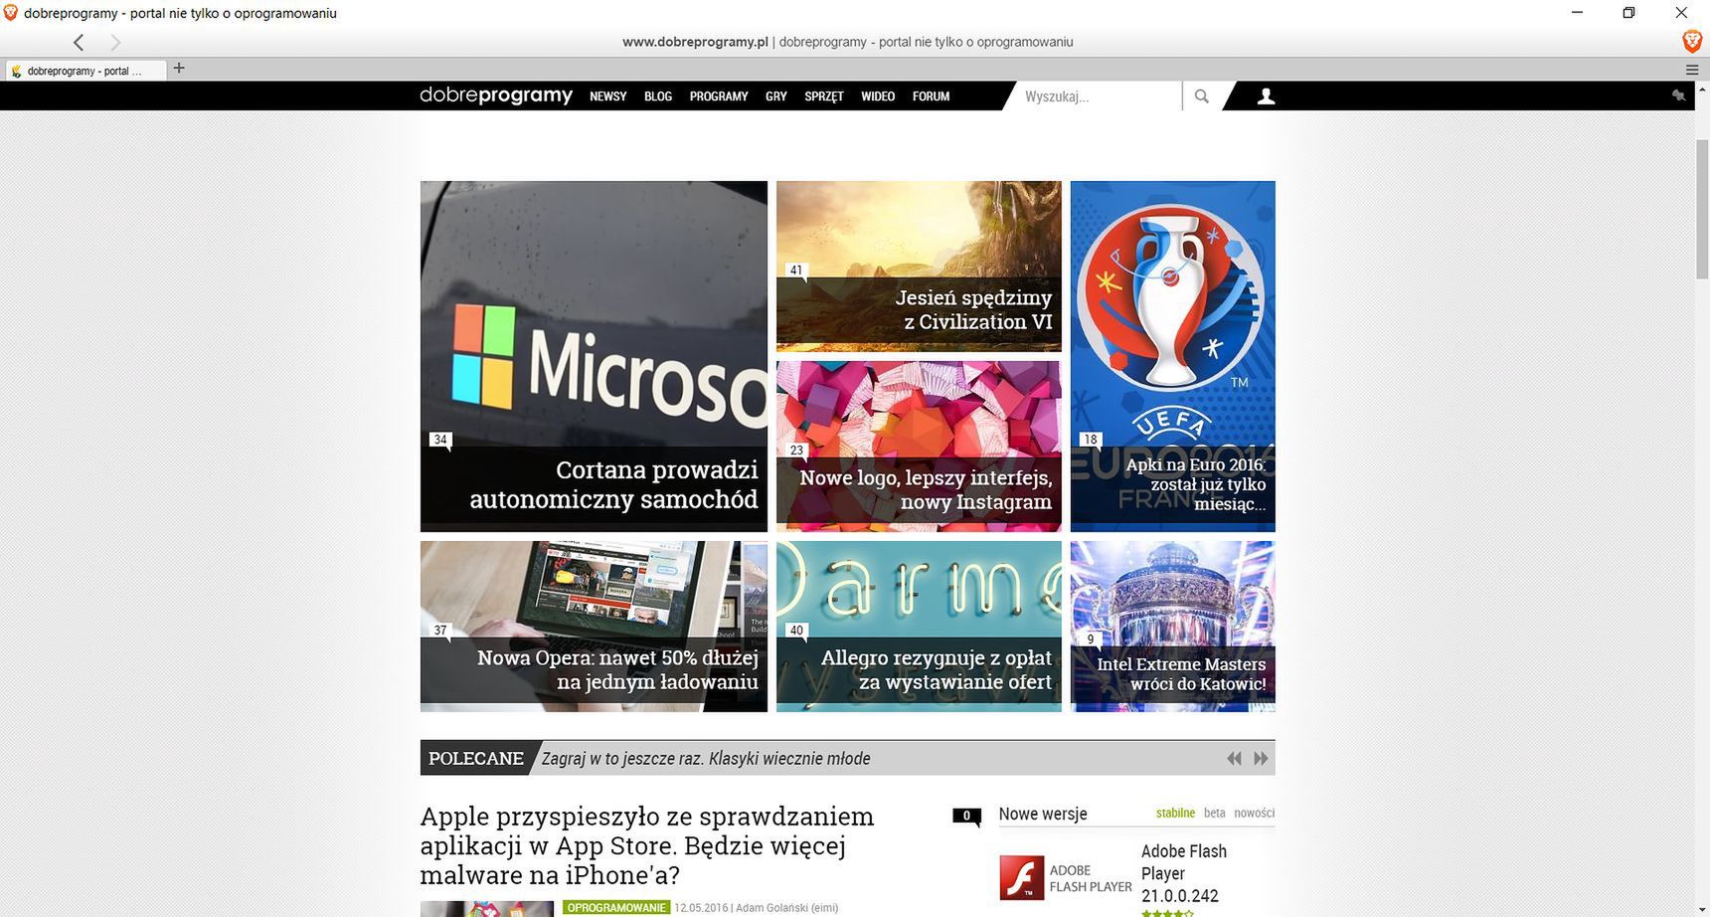The width and height of the screenshot is (1710, 917).
Task: Open the 40 comments badge on Allegro tile
Action: click(796, 631)
